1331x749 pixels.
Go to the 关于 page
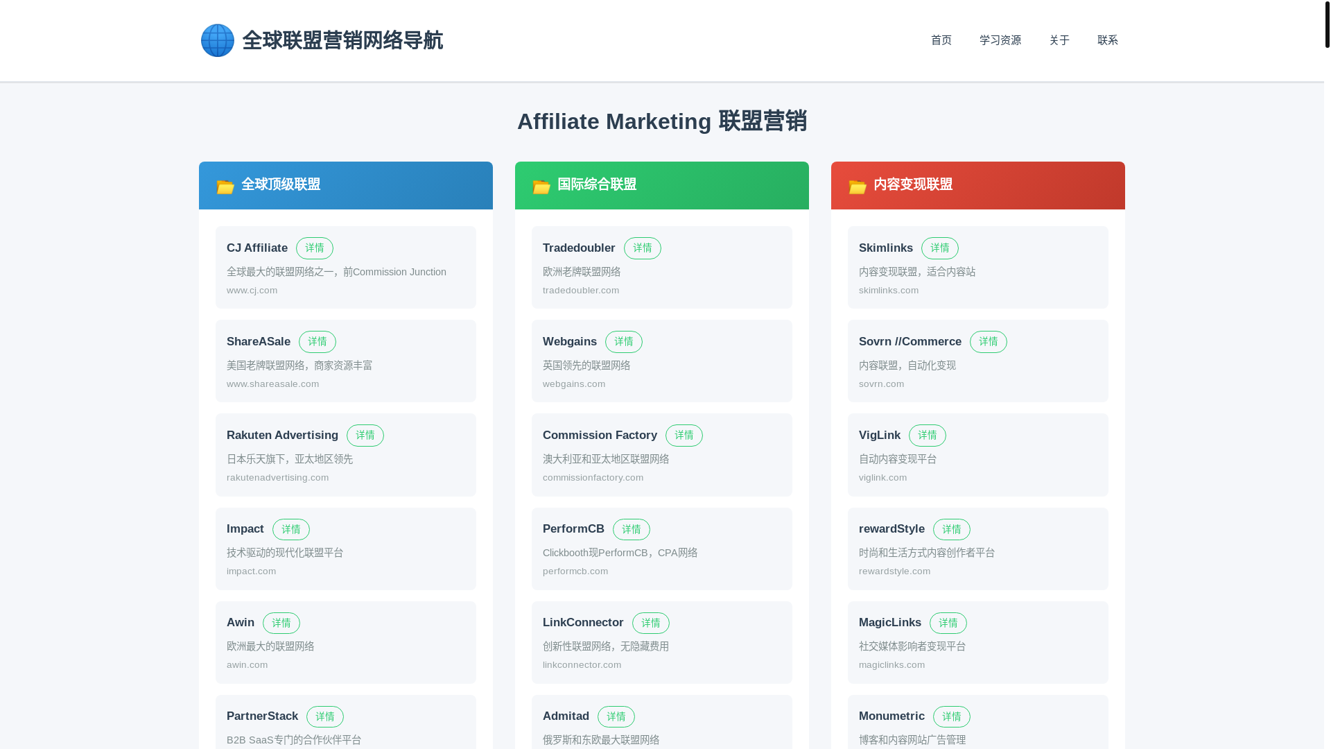[x=1059, y=40]
